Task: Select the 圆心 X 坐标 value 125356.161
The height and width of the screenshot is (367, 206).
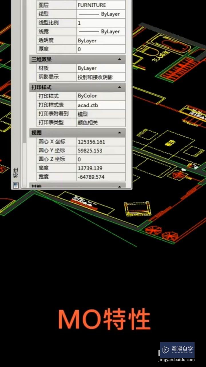Action: coord(101,142)
